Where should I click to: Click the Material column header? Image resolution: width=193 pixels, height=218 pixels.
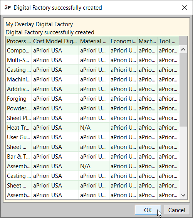94,41
